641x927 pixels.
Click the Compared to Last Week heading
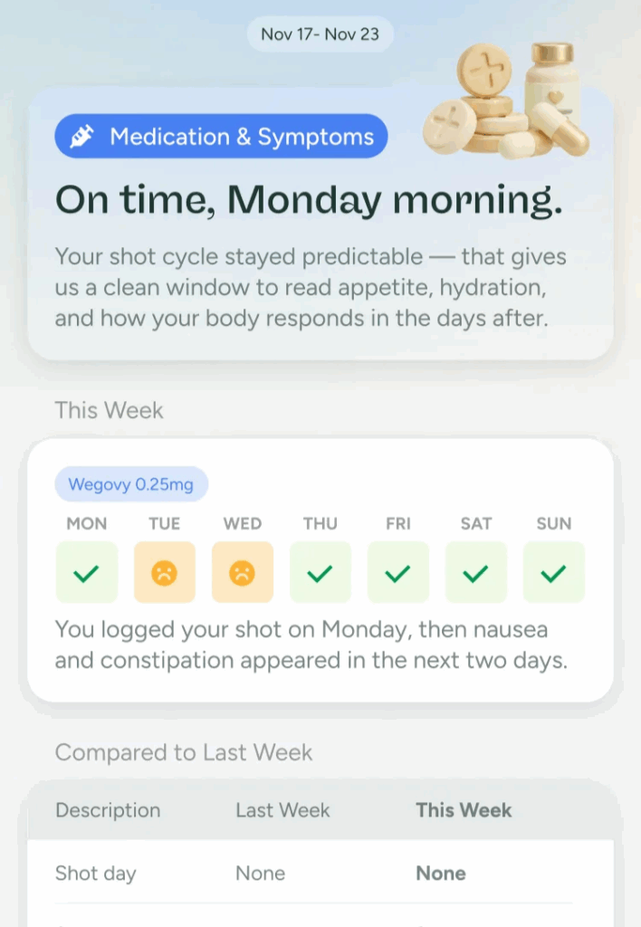[183, 752]
